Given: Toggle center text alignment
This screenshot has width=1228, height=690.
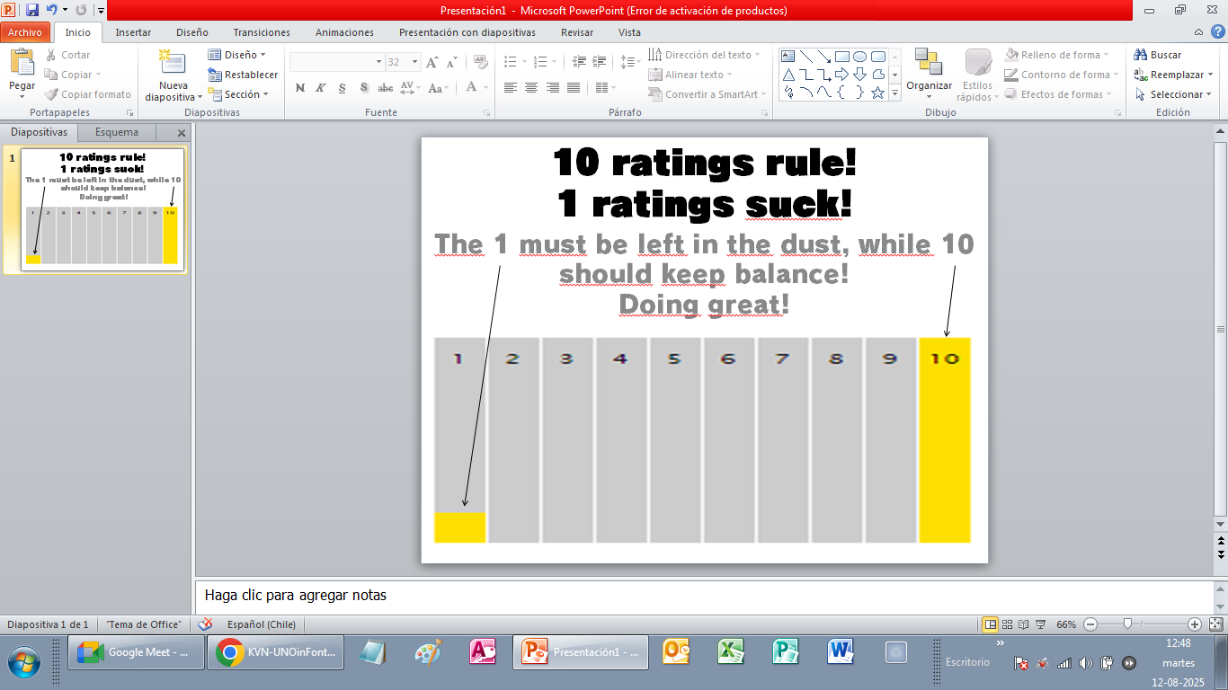Looking at the screenshot, I should click(531, 88).
